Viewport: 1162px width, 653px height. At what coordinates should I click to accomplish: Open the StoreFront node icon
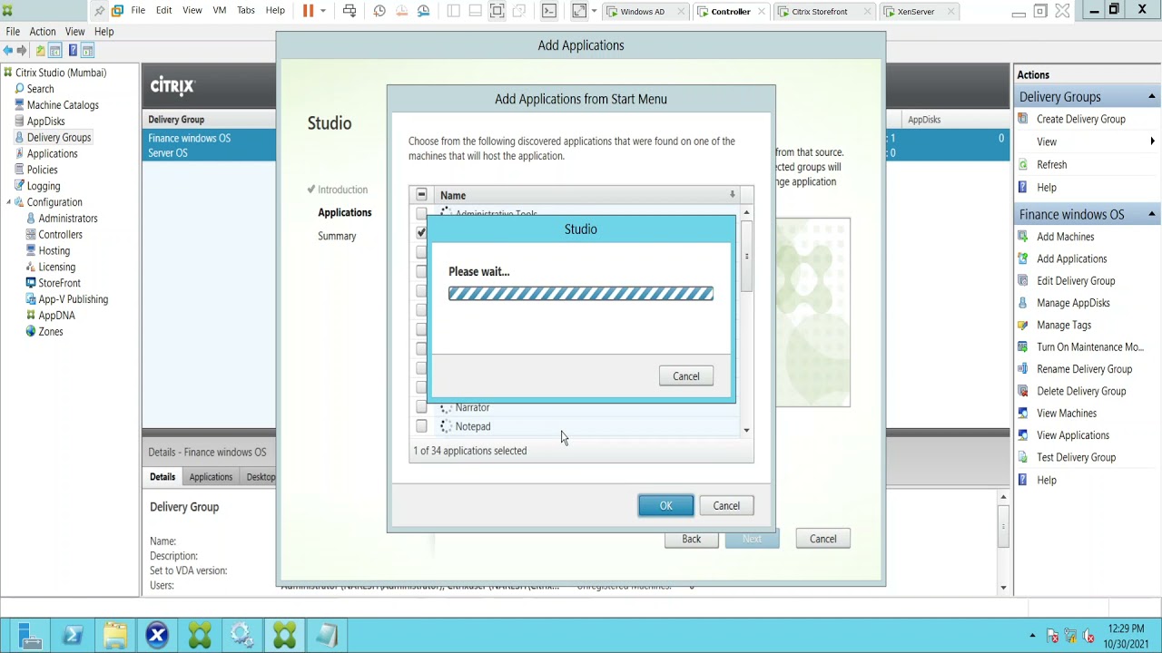point(31,283)
